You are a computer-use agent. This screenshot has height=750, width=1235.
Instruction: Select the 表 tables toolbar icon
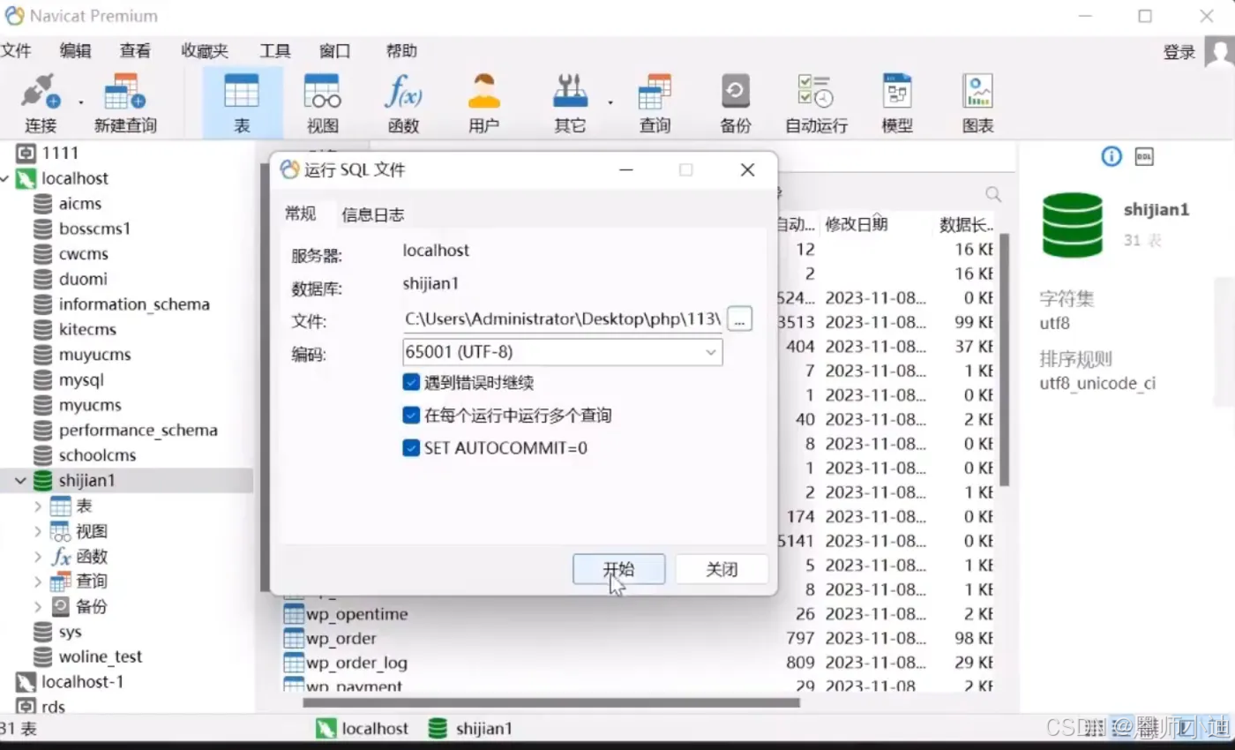[242, 103]
